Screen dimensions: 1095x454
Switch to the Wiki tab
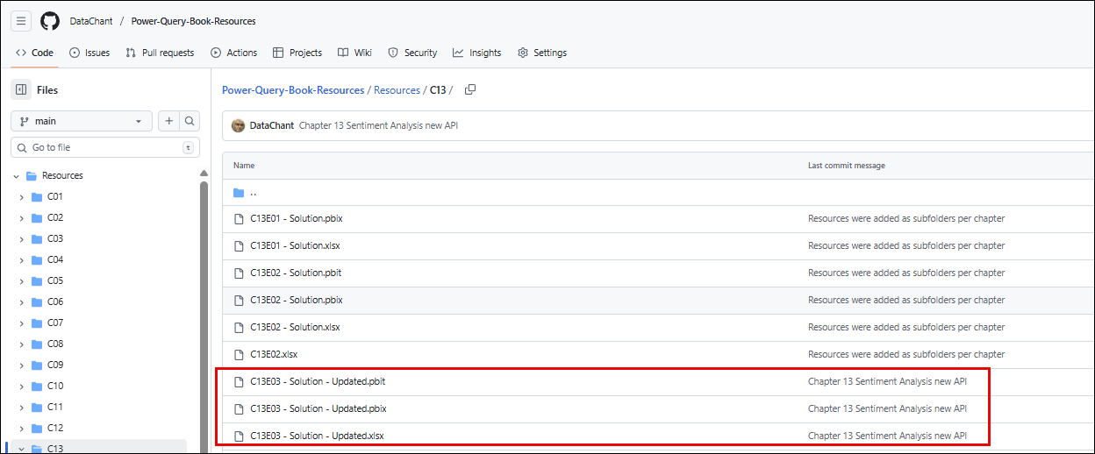tap(355, 53)
